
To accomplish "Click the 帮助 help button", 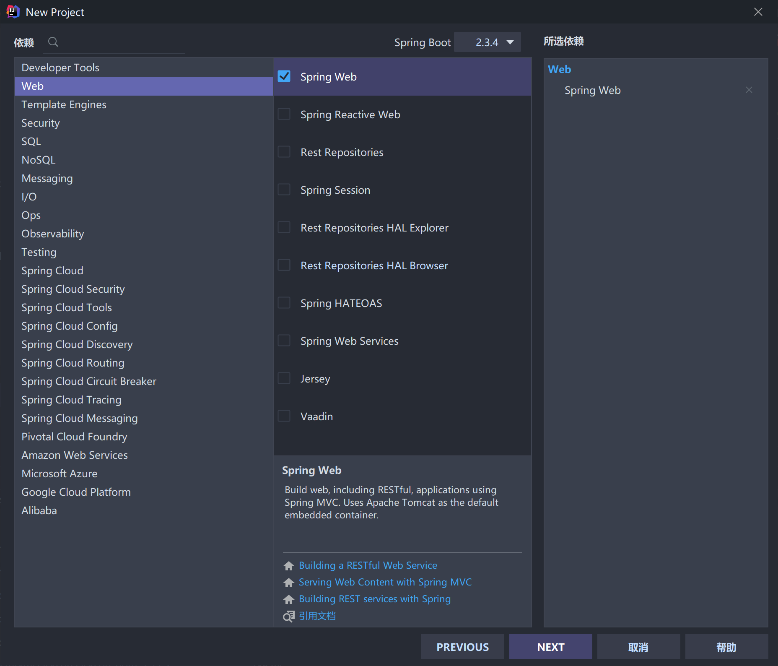I will [726, 647].
